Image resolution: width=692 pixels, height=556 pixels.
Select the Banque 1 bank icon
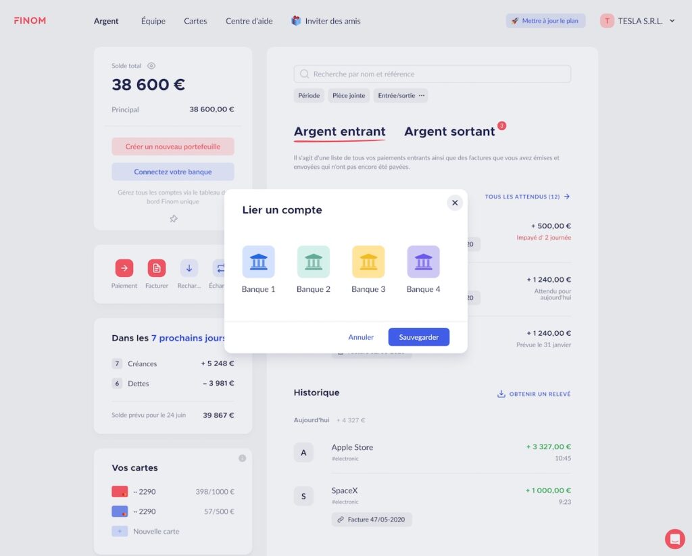click(258, 261)
